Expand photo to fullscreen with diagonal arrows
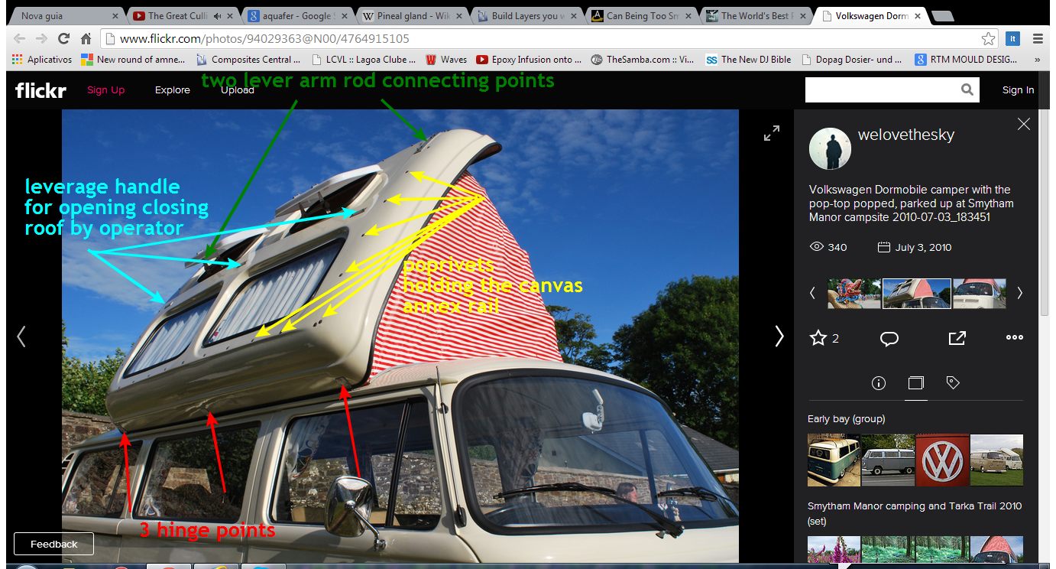 pyautogui.click(x=772, y=134)
